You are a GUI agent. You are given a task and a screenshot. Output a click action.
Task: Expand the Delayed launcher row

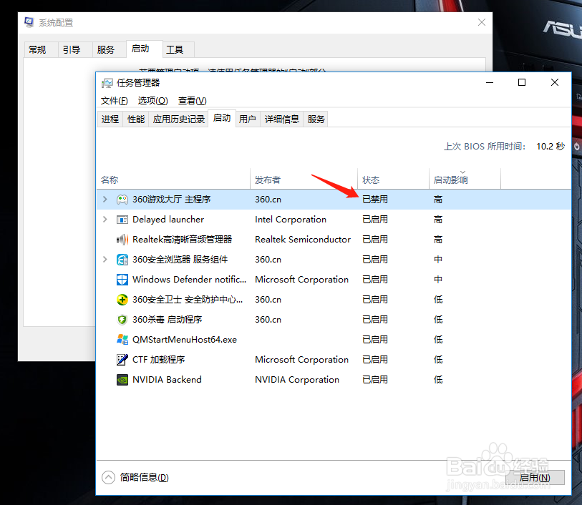[x=105, y=220]
